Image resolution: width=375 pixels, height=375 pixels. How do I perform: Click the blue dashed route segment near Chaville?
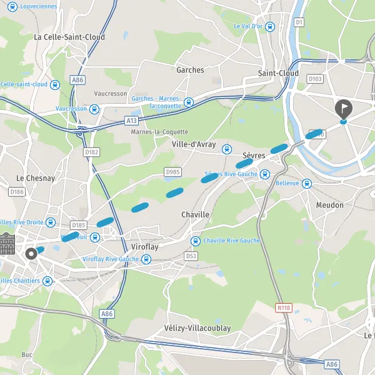click(175, 192)
